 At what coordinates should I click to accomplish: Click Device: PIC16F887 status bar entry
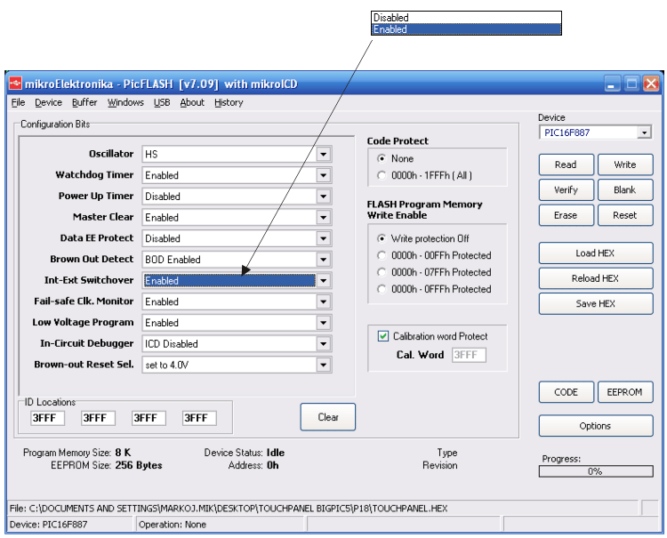[48, 525]
